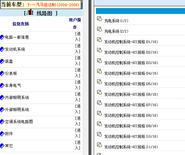Image resolution: width=185 pixels, height=155 pixels.
Task: Open 发动机控制系统-GCC规格(09/16)
Action: pos(131,126)
